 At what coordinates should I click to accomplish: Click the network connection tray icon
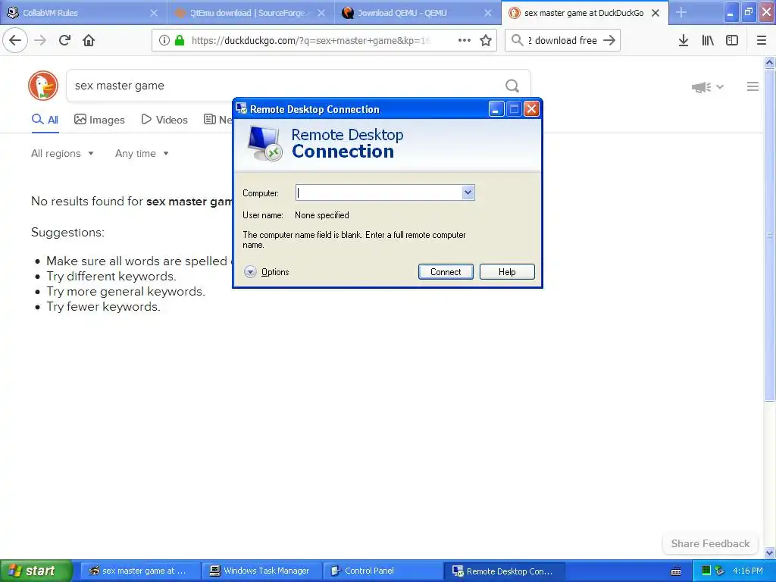point(720,571)
